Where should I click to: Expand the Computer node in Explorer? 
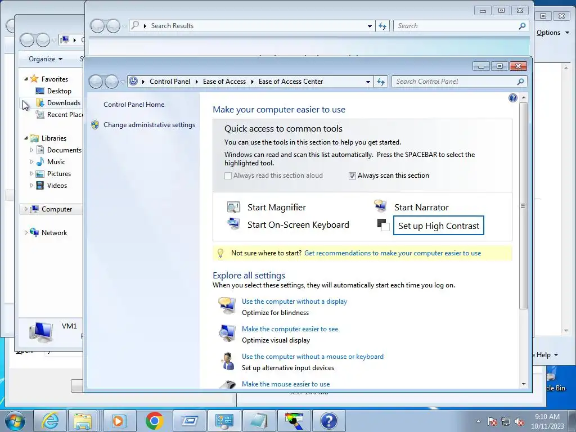coord(26,209)
